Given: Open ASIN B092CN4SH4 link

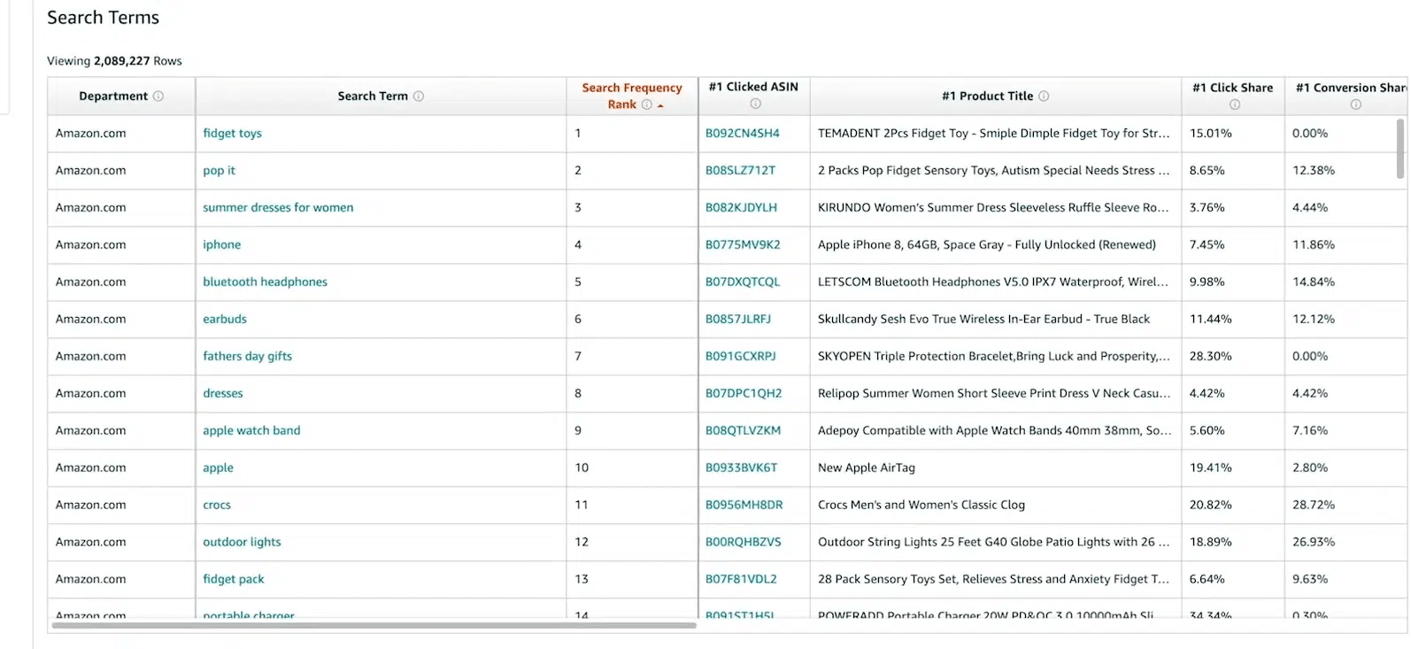Looking at the screenshot, I should click(x=742, y=134).
